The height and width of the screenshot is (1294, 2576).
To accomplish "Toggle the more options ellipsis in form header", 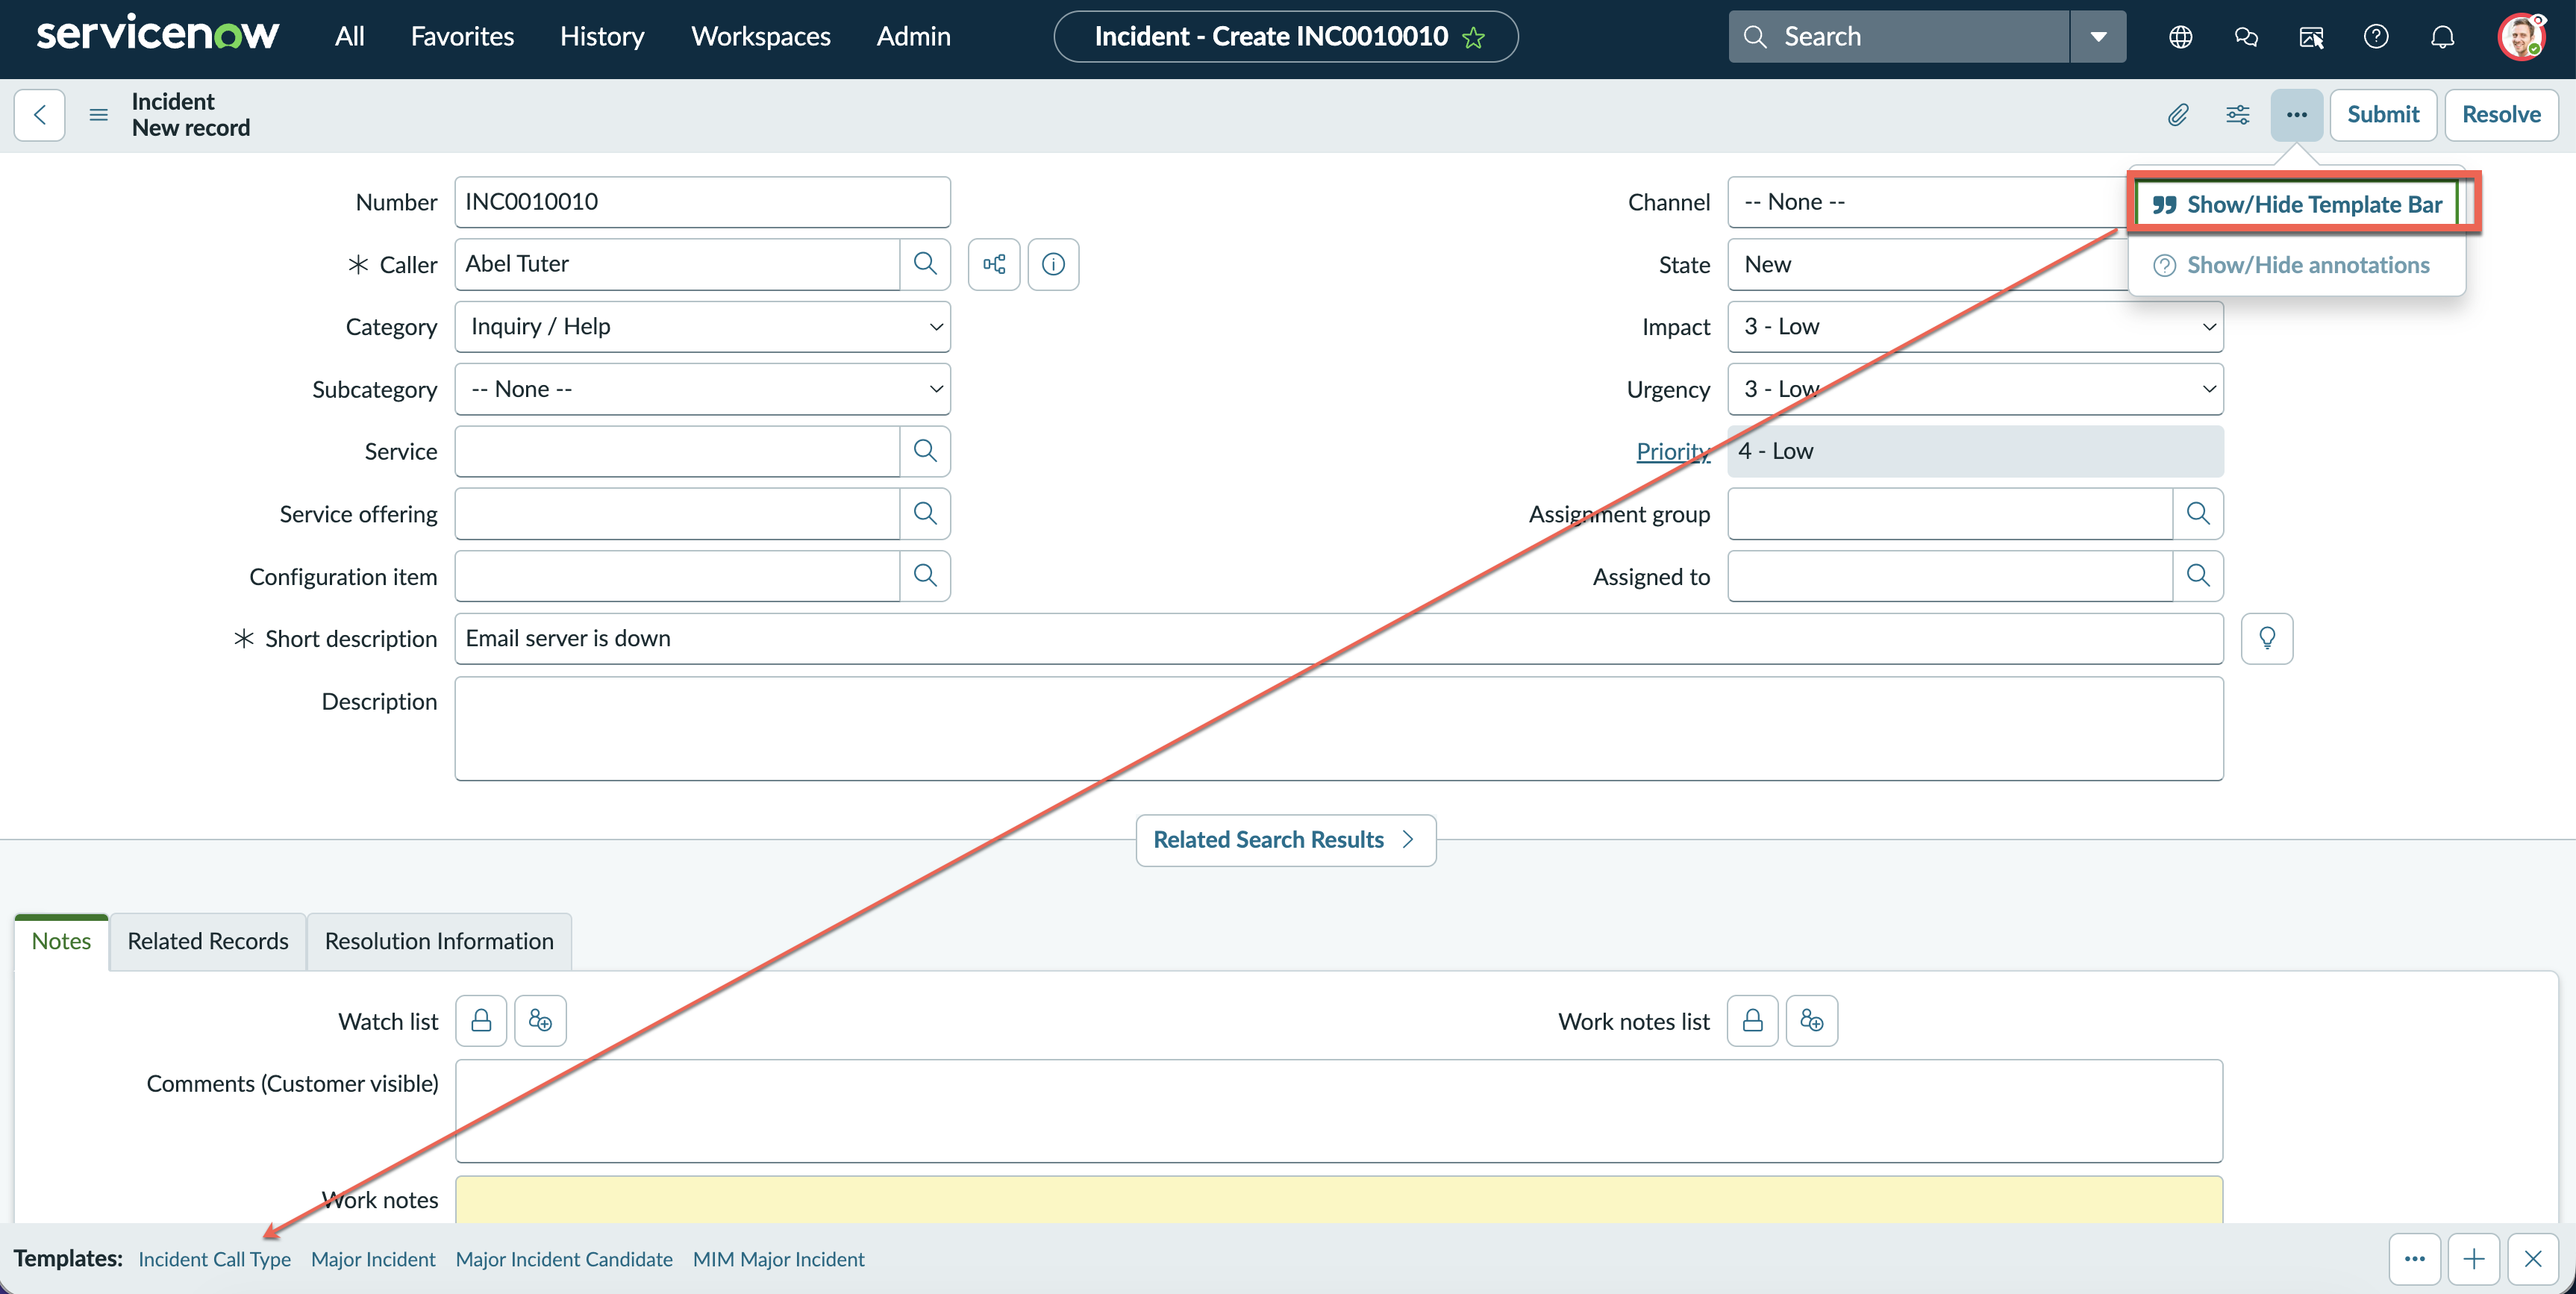I will 2297,115.
